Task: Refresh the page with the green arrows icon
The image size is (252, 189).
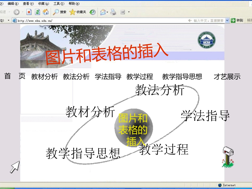Action: coord(37,12)
